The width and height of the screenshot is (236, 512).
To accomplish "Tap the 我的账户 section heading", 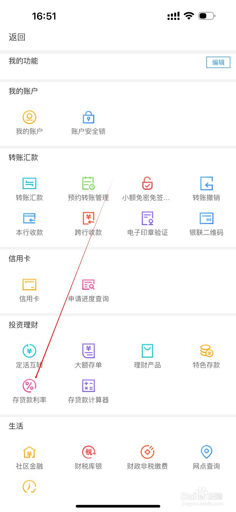I will 23,91.
